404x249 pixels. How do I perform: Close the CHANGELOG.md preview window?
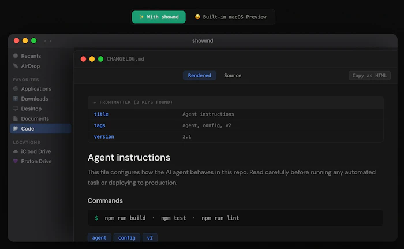[x=83, y=59]
